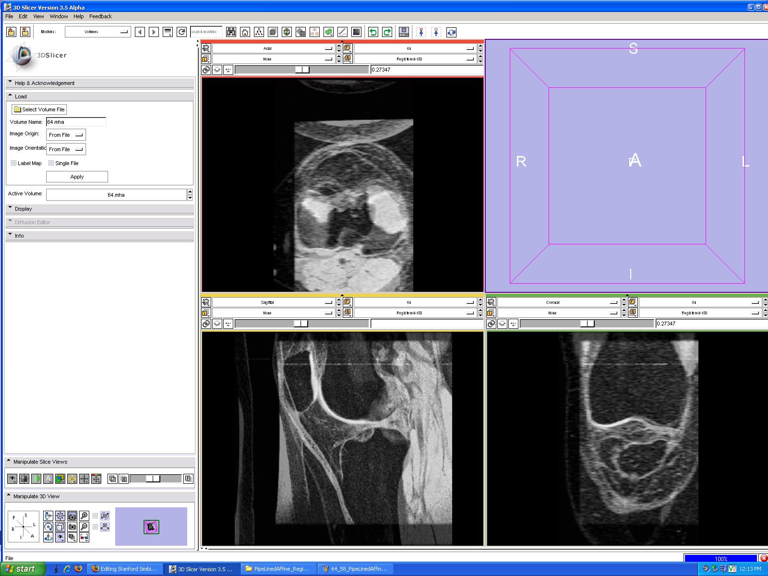Viewport: 768px width, 576px height.
Task: Click the green Undo arrow icon
Action: 373,32
